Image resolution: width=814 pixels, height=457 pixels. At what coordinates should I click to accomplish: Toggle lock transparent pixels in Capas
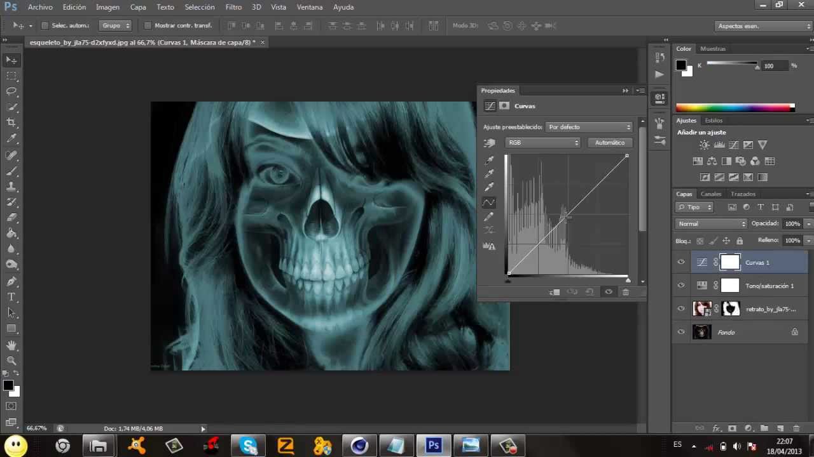pyautogui.click(x=700, y=241)
